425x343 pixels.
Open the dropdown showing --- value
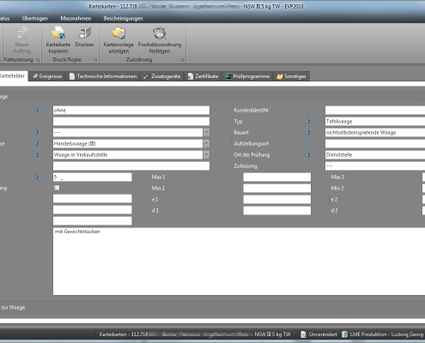(x=206, y=132)
